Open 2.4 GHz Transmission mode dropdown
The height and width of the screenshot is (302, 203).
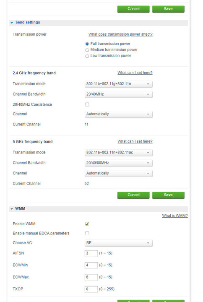click(x=118, y=84)
